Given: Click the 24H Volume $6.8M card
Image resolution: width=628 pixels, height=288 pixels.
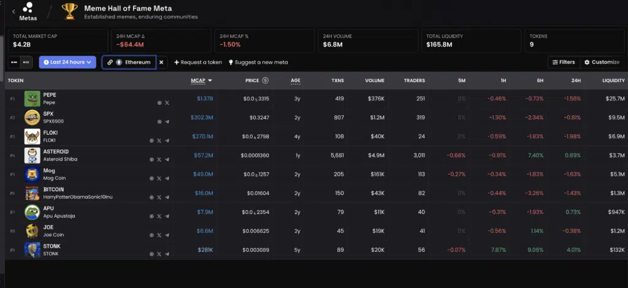Looking at the screenshot, I should point(368,40).
